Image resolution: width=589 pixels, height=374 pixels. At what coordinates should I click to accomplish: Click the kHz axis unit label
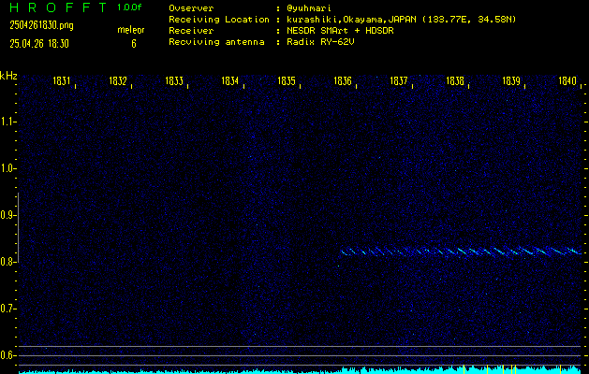(8, 76)
